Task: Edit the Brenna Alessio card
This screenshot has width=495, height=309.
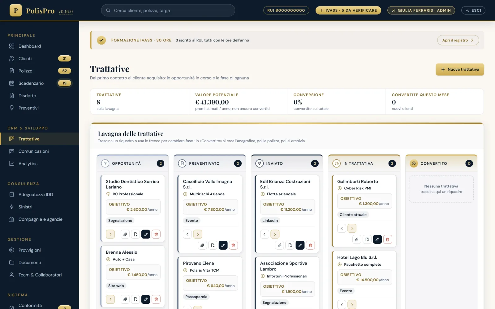Action: (x=146, y=299)
